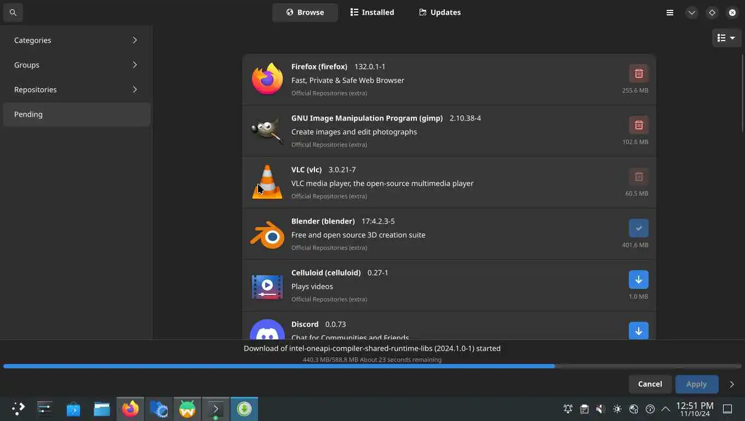Click the Celluloid (celluloid) title text
Screen dimensions: 745x421
pos(326,272)
